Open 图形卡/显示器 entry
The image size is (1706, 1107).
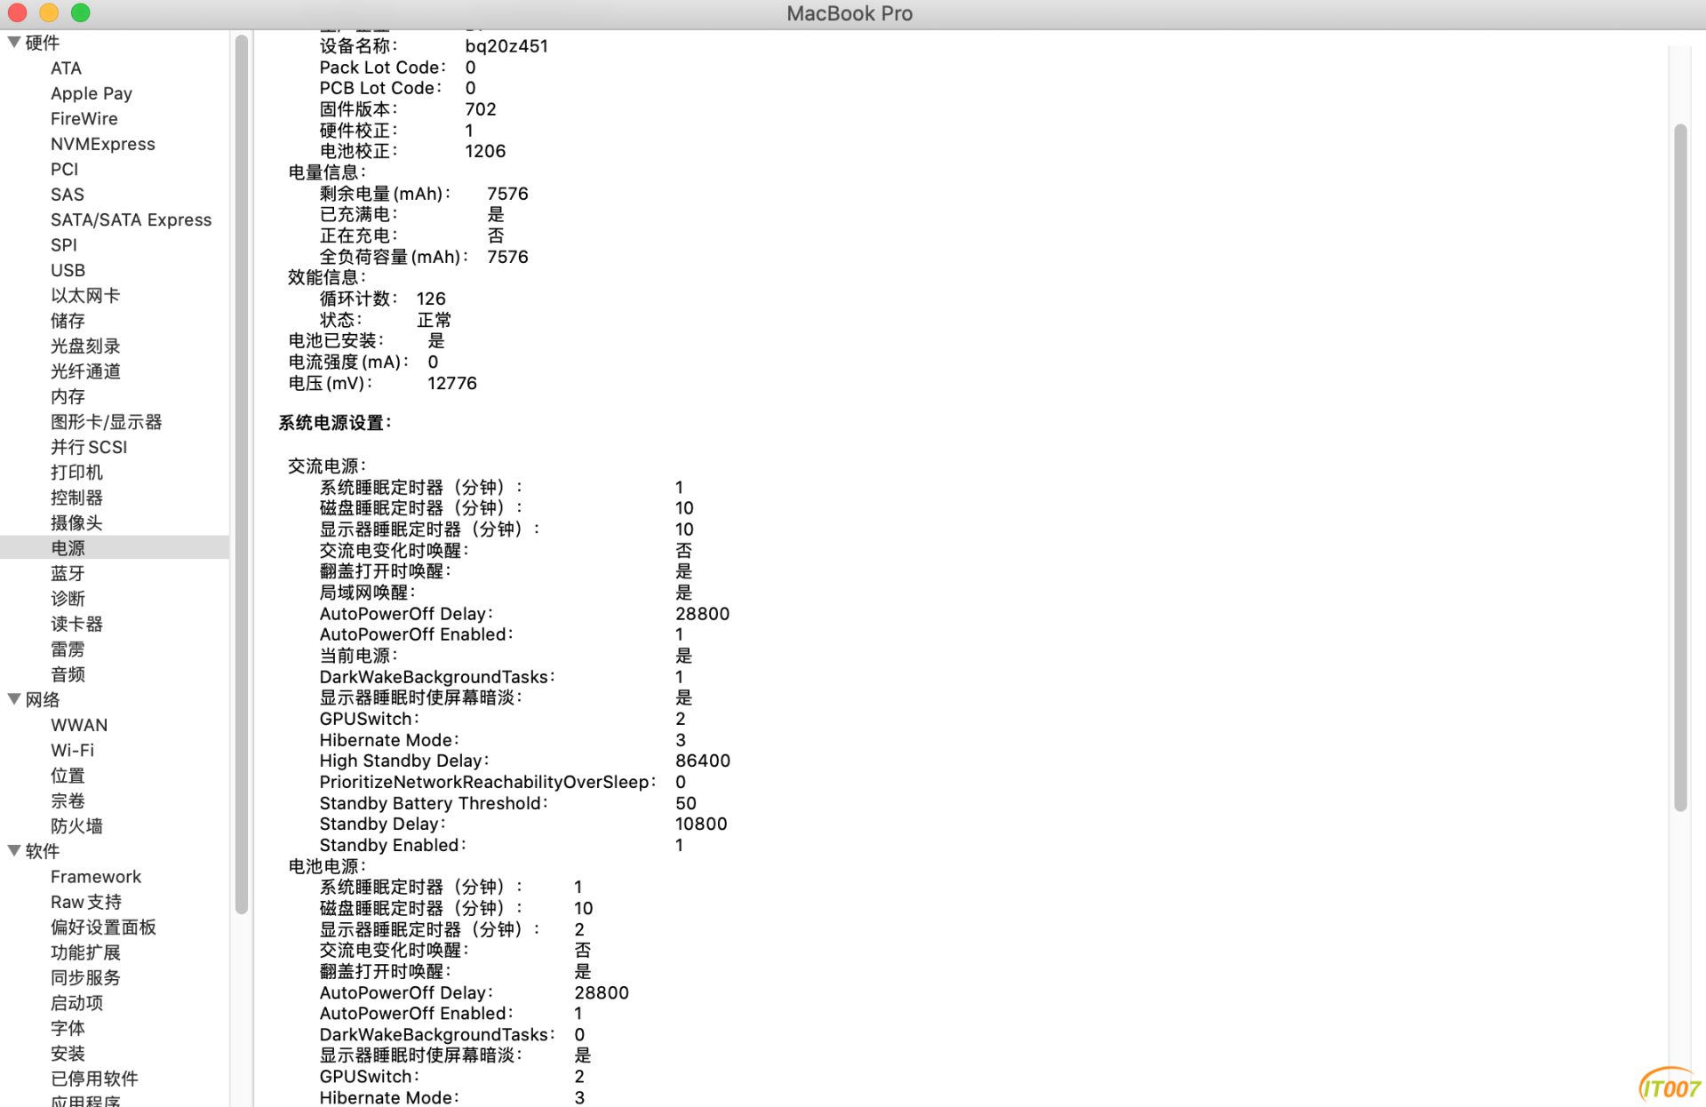coord(107,422)
